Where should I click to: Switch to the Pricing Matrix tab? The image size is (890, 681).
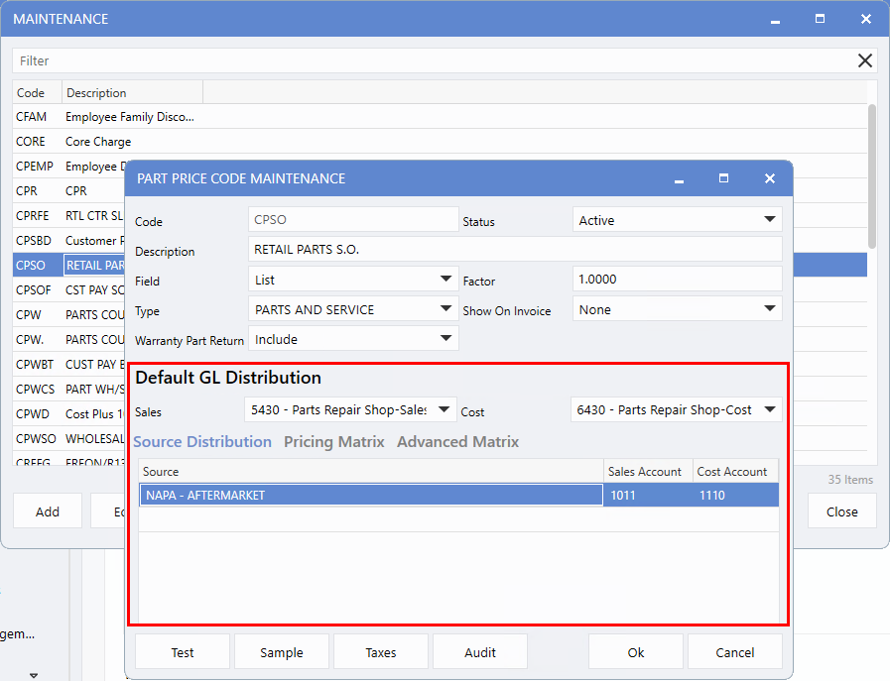pyautogui.click(x=333, y=442)
